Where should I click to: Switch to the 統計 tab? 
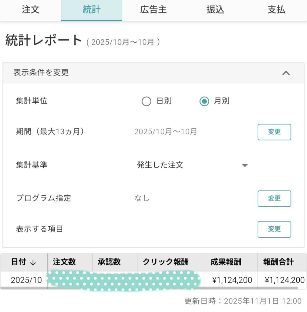click(x=92, y=10)
